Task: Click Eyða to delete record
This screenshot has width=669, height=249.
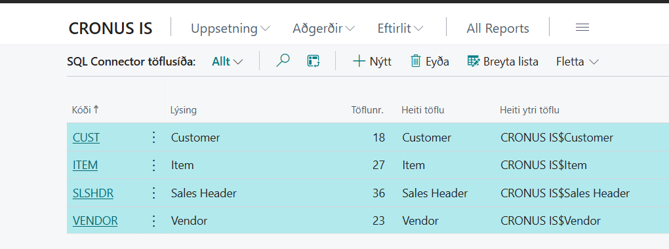Action: coord(430,62)
